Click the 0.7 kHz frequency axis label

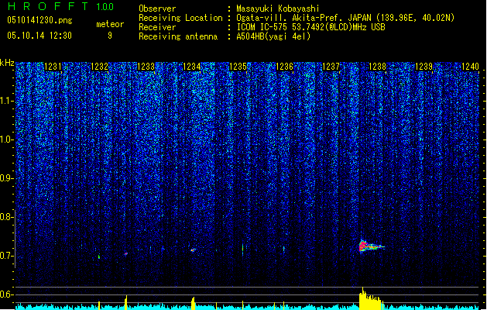(x=7, y=256)
